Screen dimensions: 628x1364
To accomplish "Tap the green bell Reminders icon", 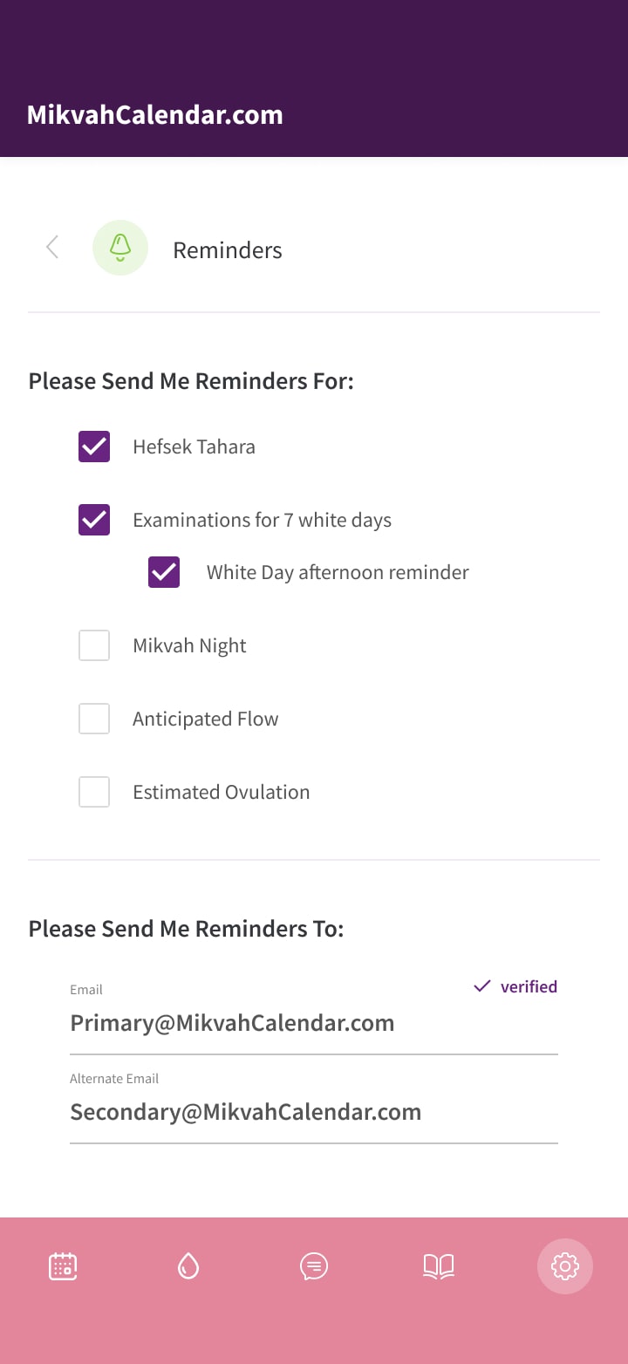I will click(120, 248).
